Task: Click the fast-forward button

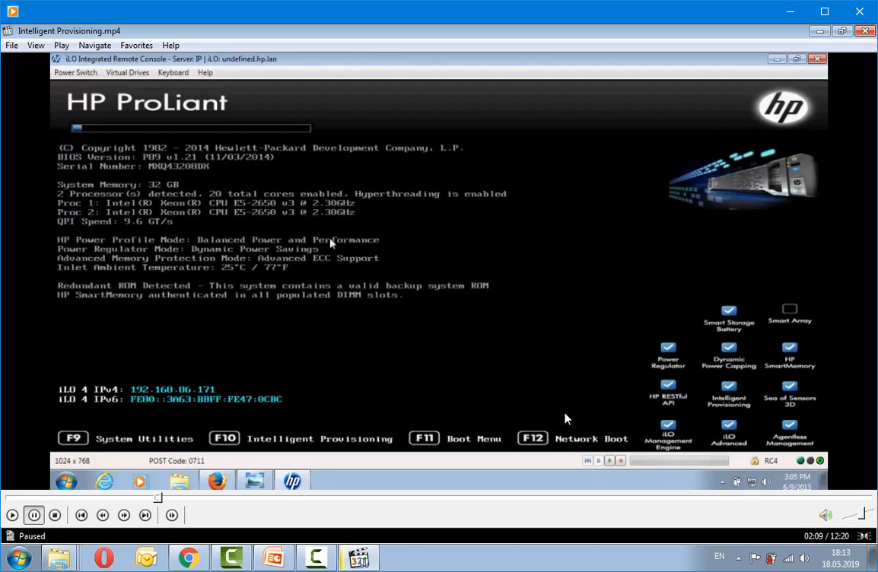Action: click(x=124, y=515)
